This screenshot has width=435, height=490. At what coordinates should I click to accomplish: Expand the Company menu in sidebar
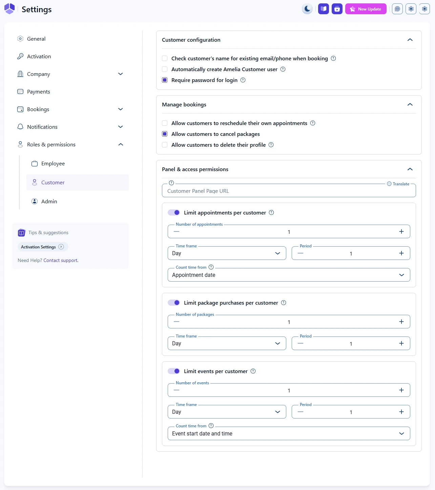(x=120, y=74)
